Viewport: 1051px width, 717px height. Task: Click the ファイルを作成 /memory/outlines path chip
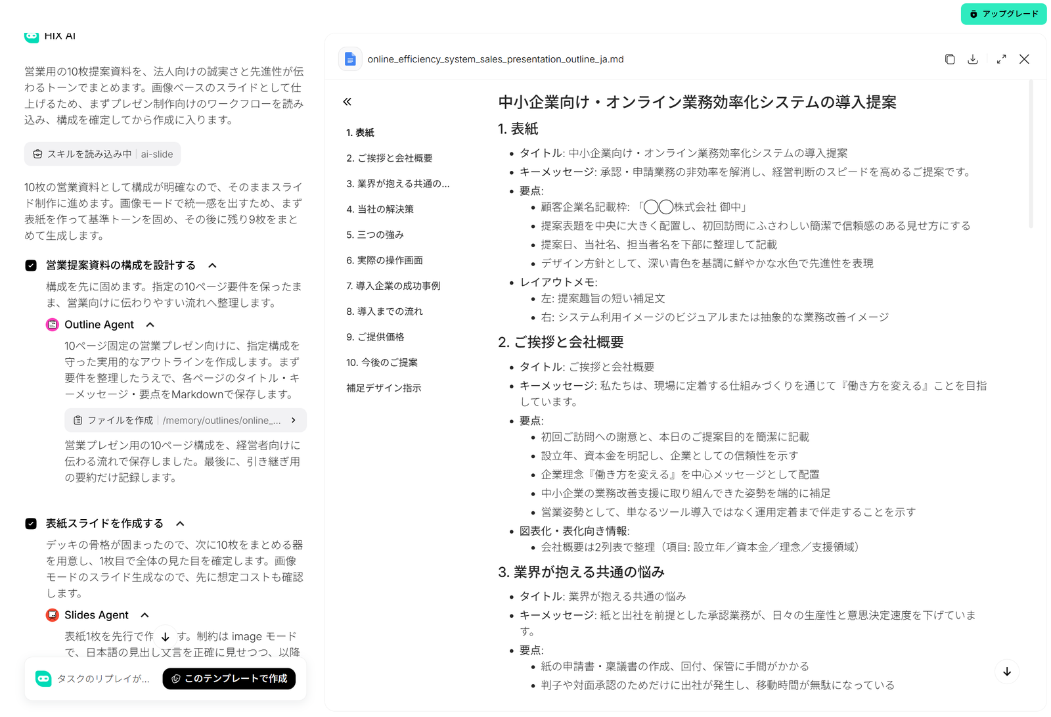point(185,420)
